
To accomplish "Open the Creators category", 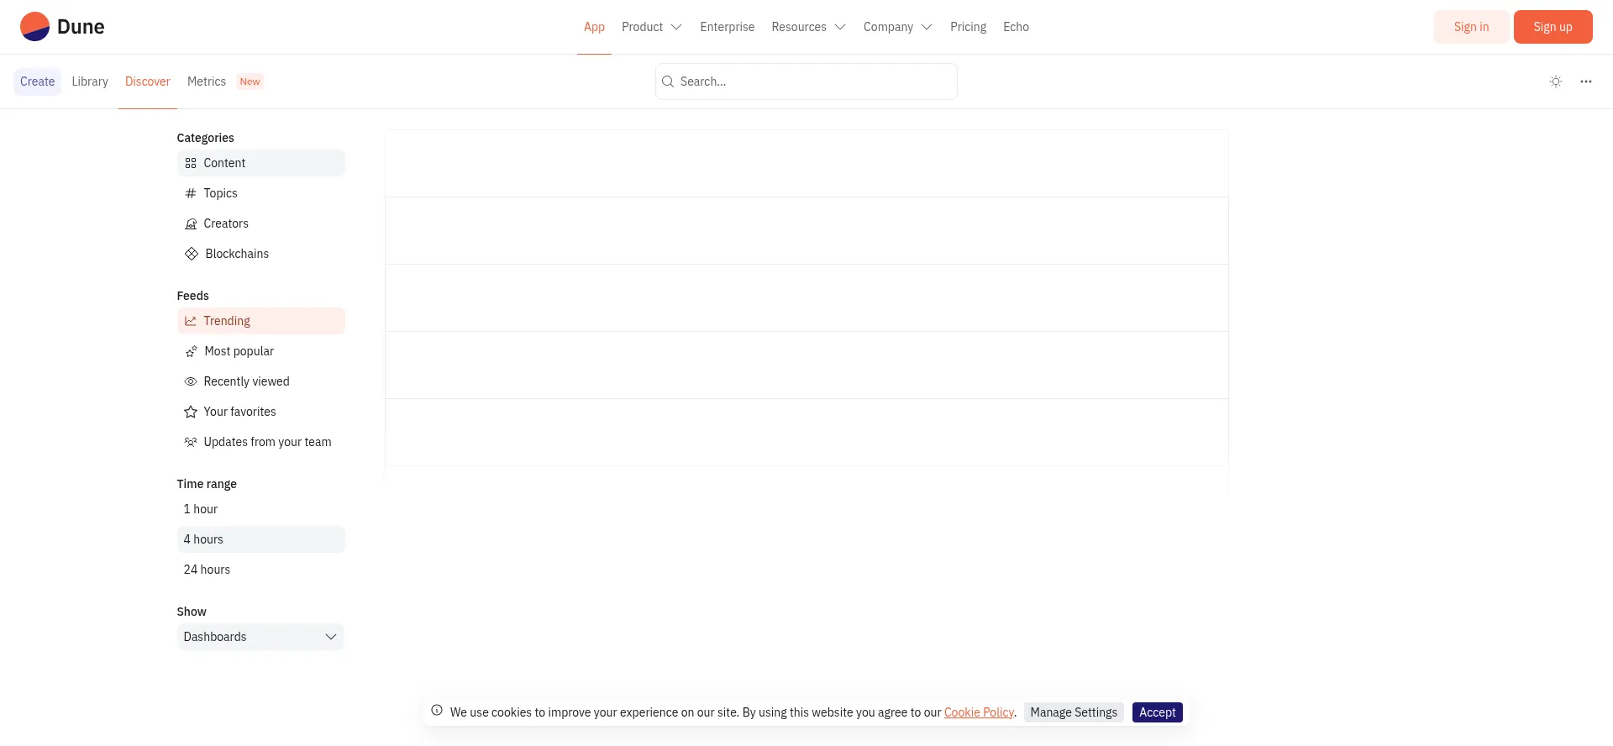I will point(225,223).
